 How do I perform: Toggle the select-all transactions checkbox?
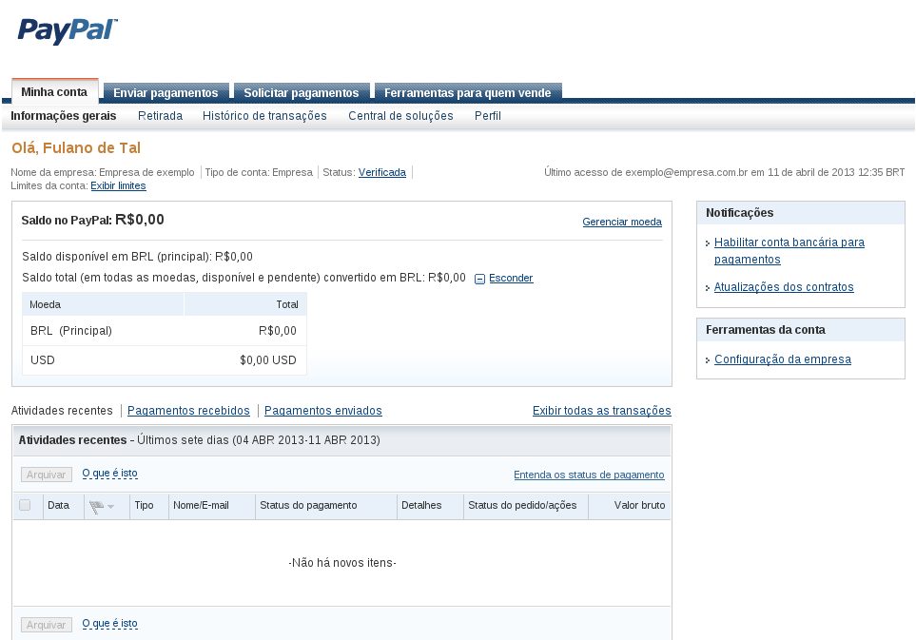(x=25, y=505)
